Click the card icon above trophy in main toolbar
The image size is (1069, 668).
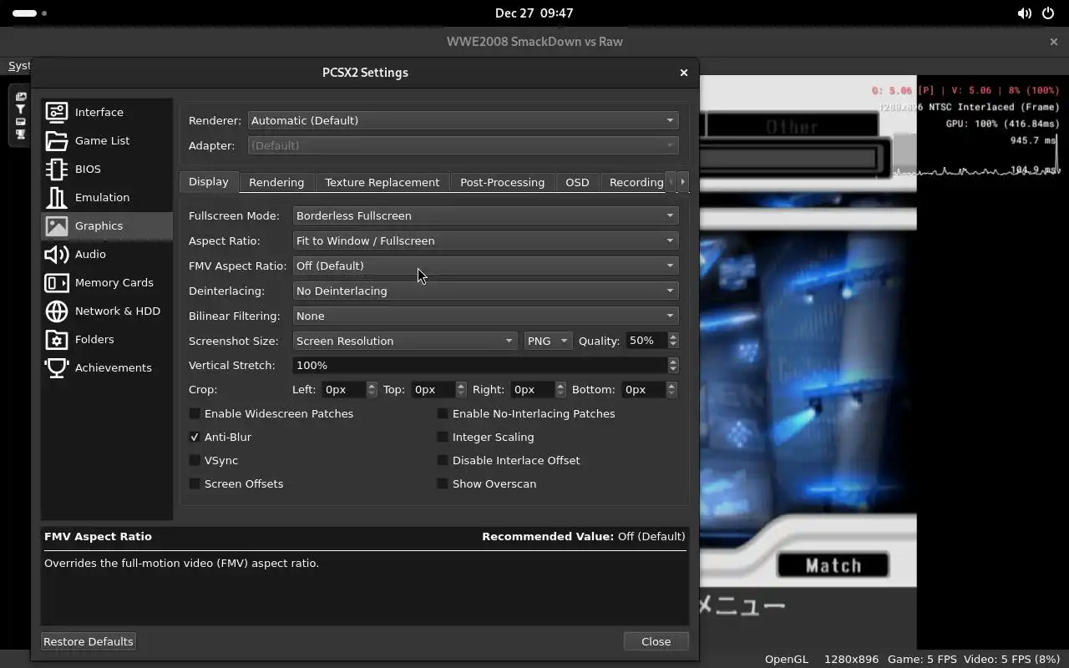21,122
